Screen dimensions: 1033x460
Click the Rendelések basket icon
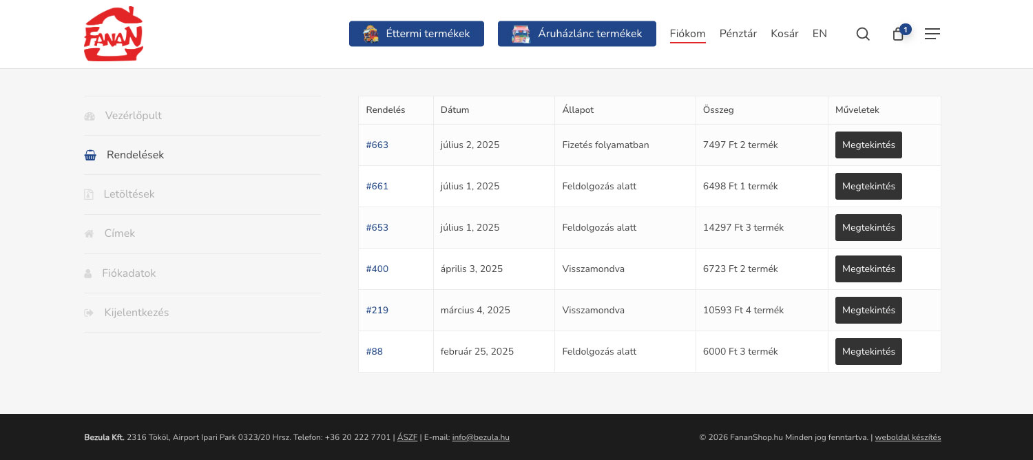[x=90, y=155]
